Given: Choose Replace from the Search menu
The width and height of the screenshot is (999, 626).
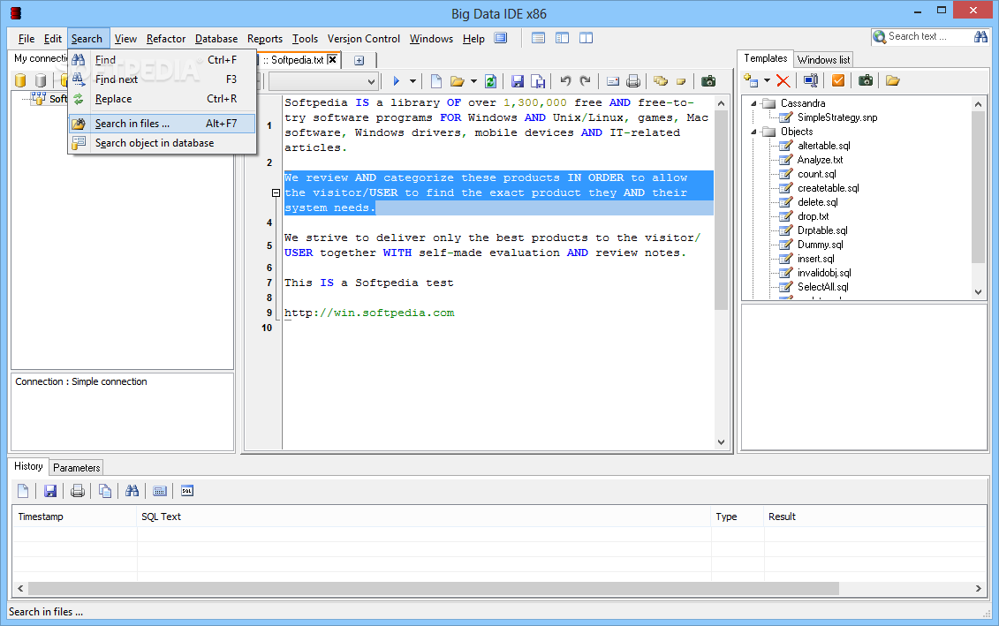Looking at the screenshot, I should pyautogui.click(x=162, y=99).
